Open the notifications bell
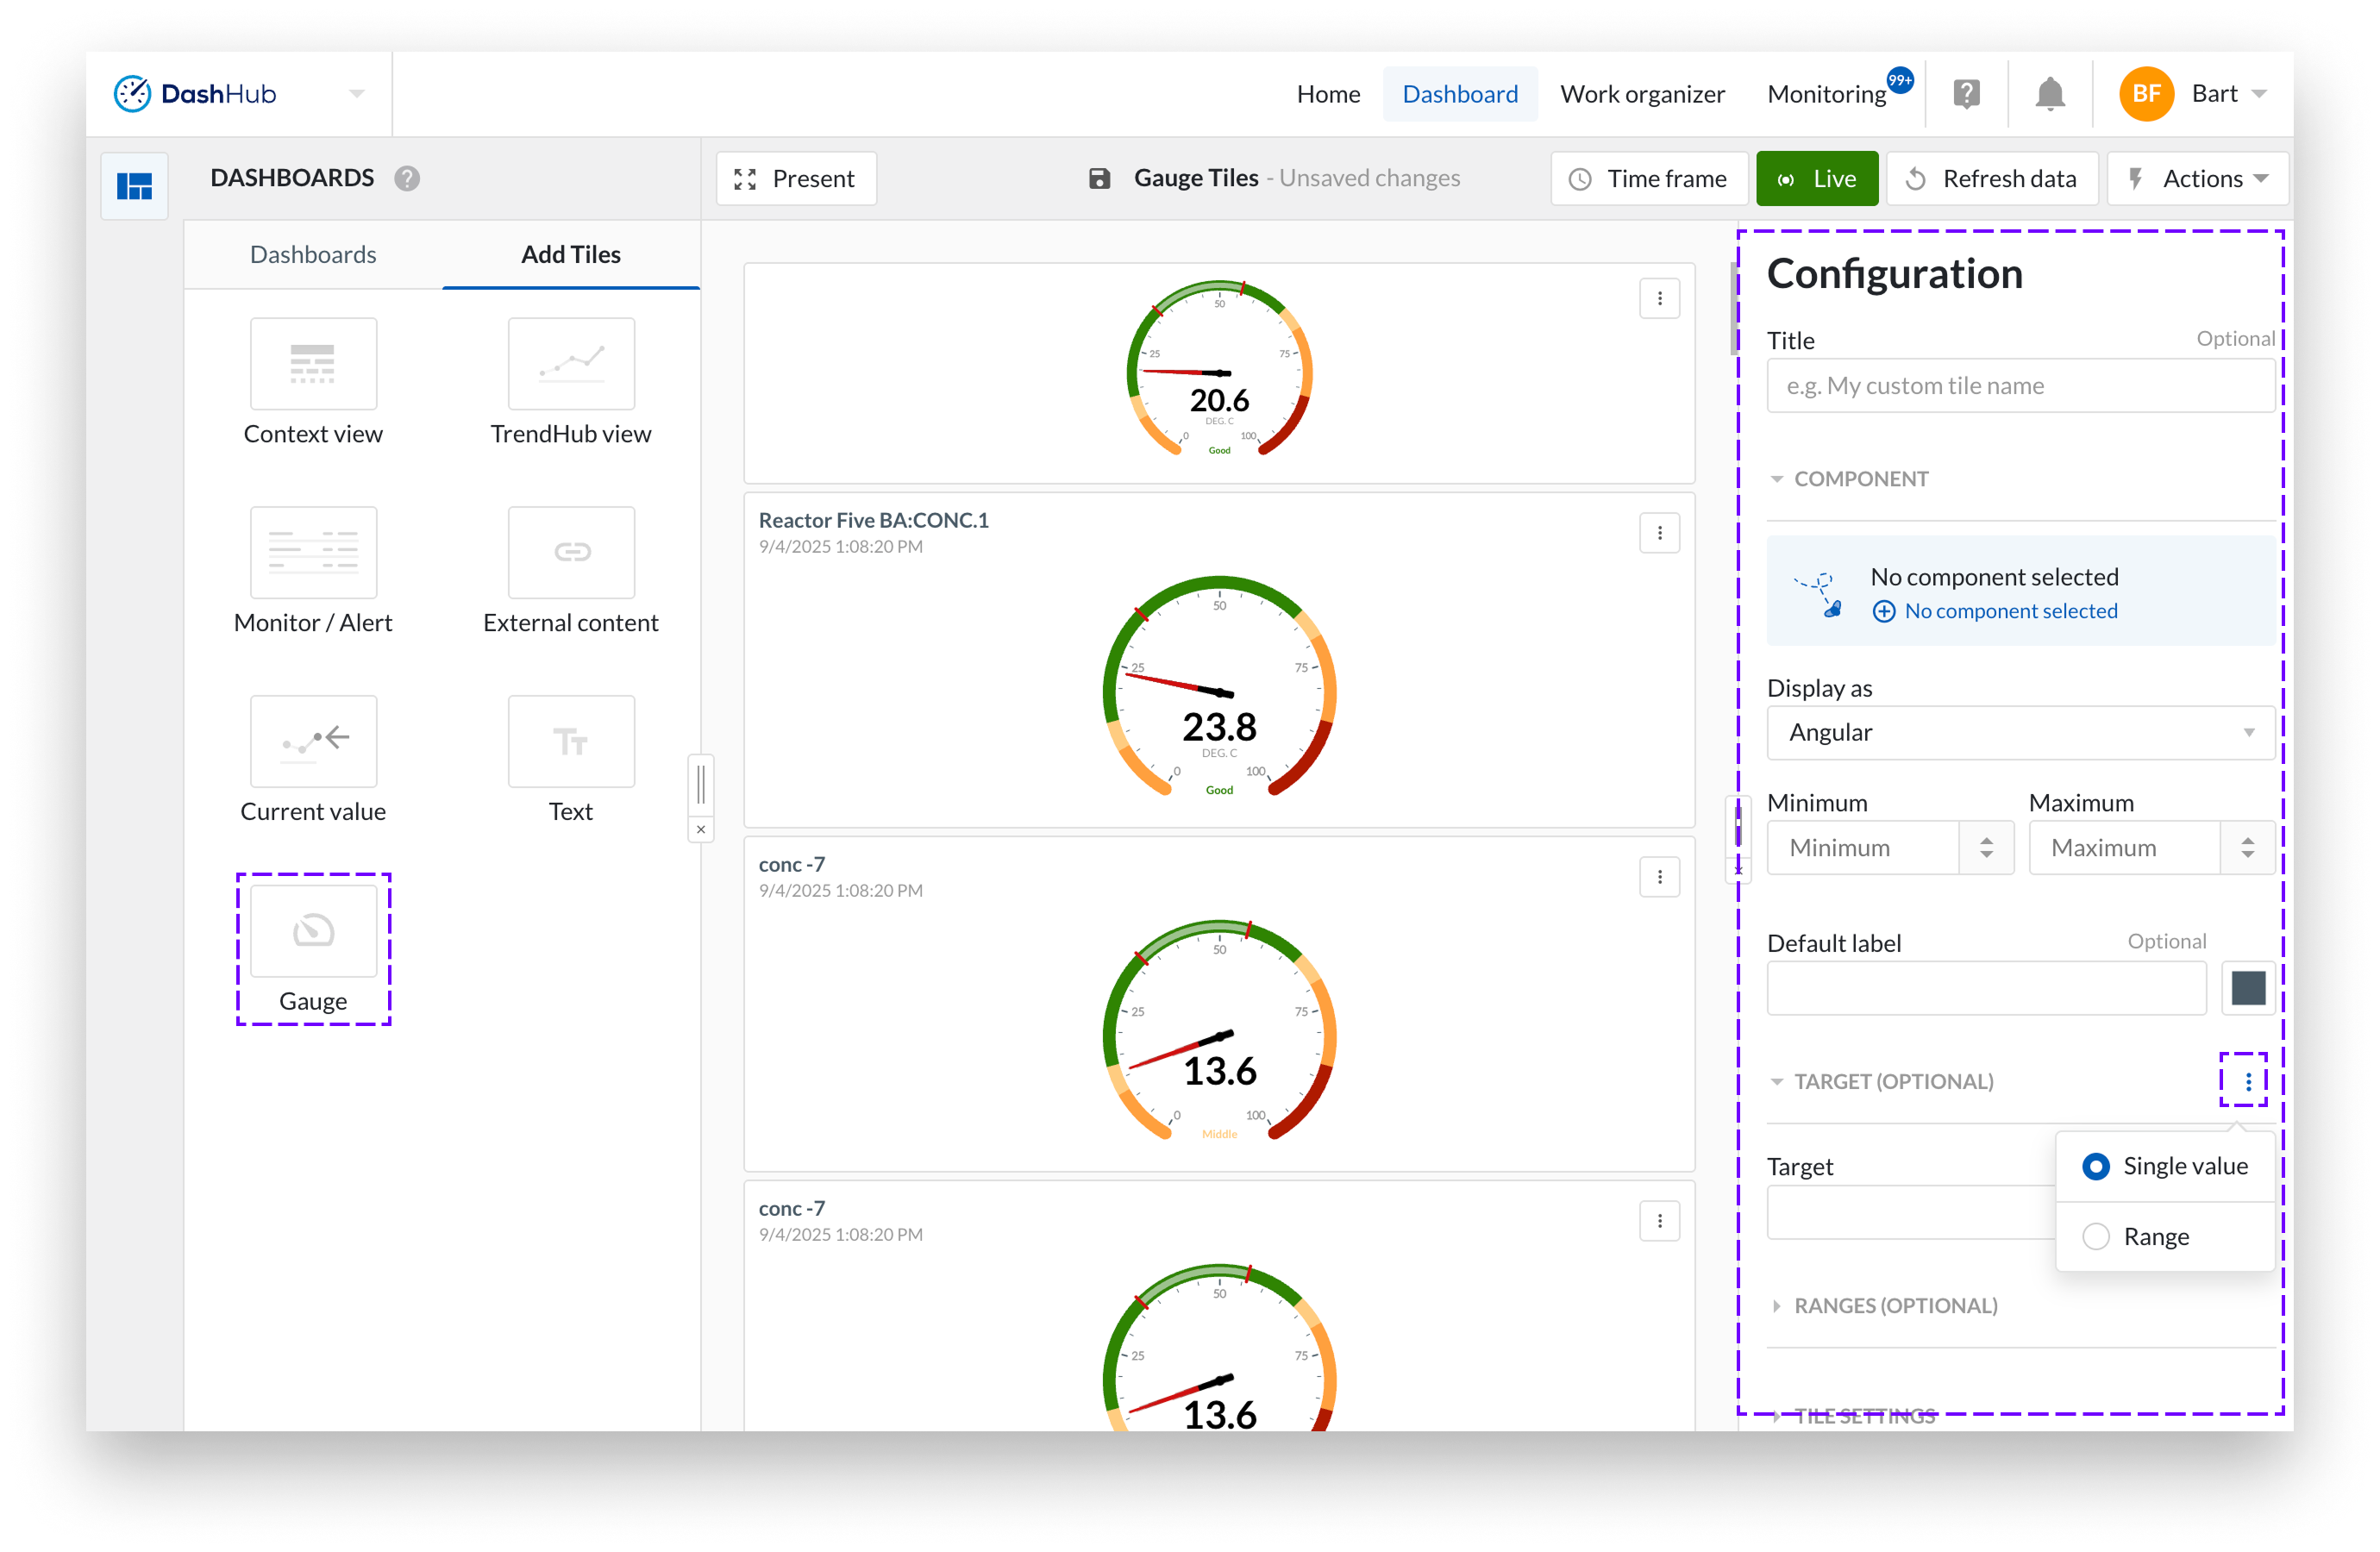 (x=2049, y=94)
